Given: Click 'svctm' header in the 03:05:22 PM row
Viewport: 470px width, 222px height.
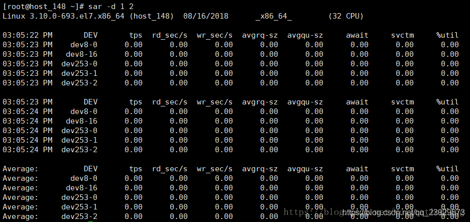Looking at the screenshot, I should (402, 35).
